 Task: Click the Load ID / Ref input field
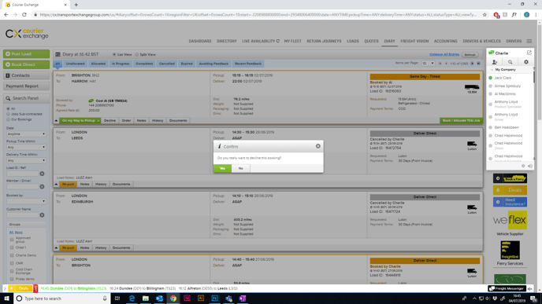23,174
